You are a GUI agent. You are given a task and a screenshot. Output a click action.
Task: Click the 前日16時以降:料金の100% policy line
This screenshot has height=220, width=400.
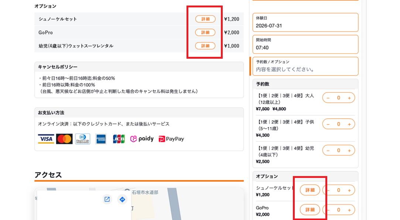[x=69, y=85]
